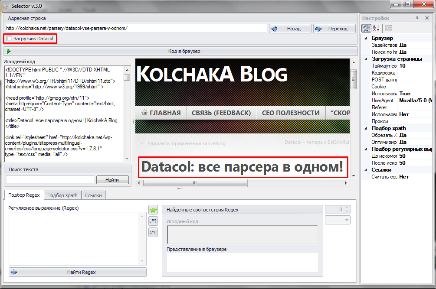Screen dimensions: 436x289
Task: Click the browser preview horizontal scrollbar thumb
Action: coord(195,183)
